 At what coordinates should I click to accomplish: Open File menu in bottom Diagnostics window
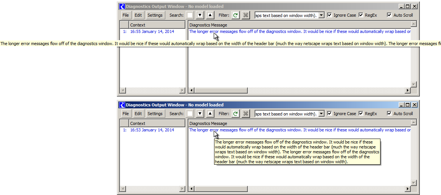point(126,114)
